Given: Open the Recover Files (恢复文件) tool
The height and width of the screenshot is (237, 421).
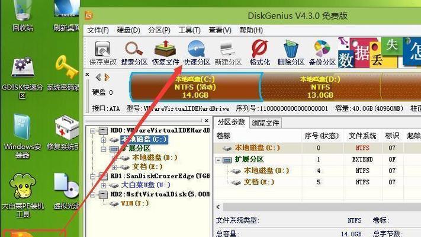Looking at the screenshot, I should 165,53.
